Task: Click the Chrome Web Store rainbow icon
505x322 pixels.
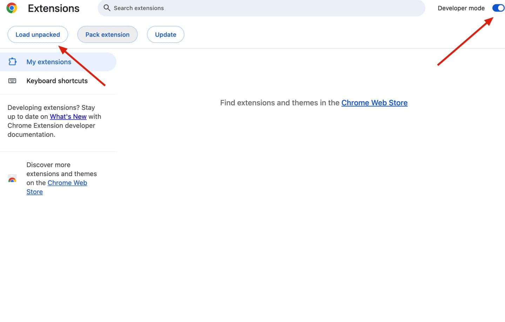Action: coord(12,178)
